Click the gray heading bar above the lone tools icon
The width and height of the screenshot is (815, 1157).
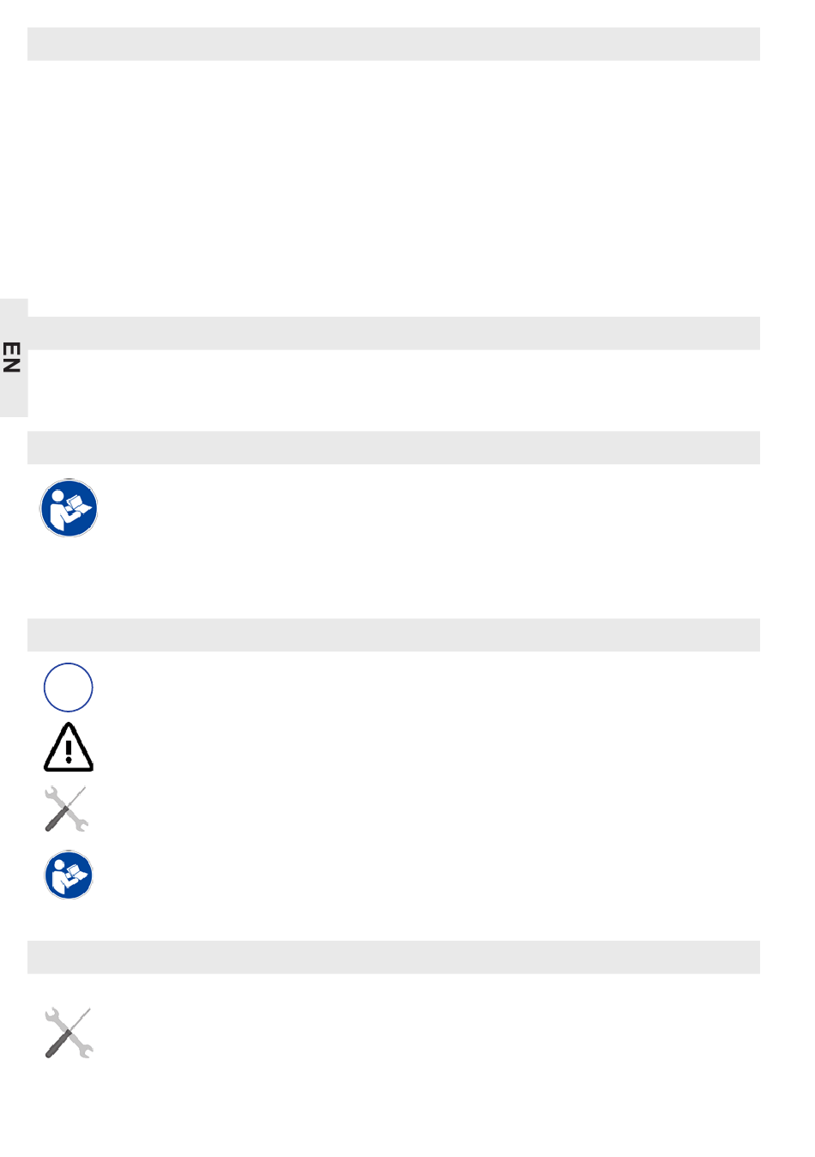[394, 957]
